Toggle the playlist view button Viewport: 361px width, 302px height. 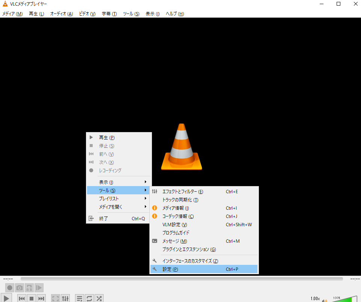[80, 299]
